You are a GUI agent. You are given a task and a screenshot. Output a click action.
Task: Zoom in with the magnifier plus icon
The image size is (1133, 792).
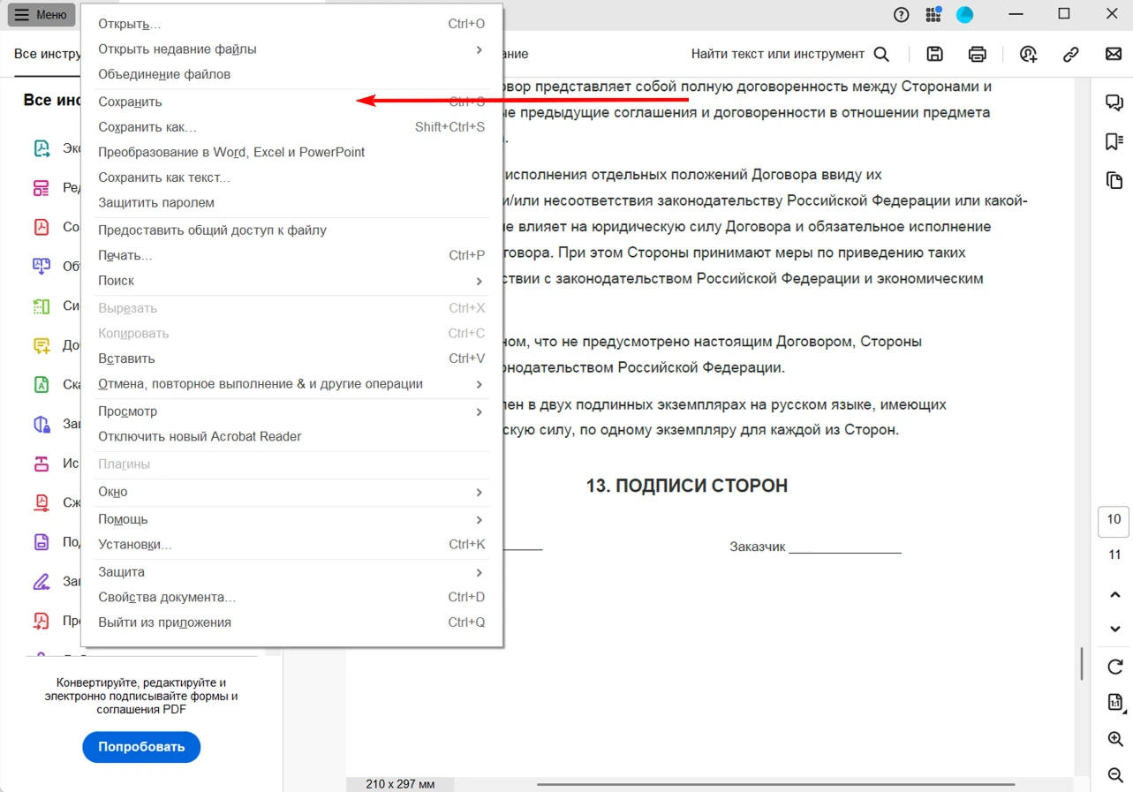pyautogui.click(x=1114, y=739)
